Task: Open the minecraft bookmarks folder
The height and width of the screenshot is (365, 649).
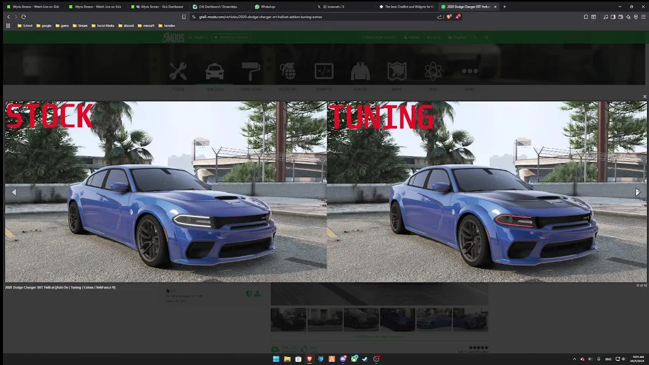Action: (x=146, y=25)
